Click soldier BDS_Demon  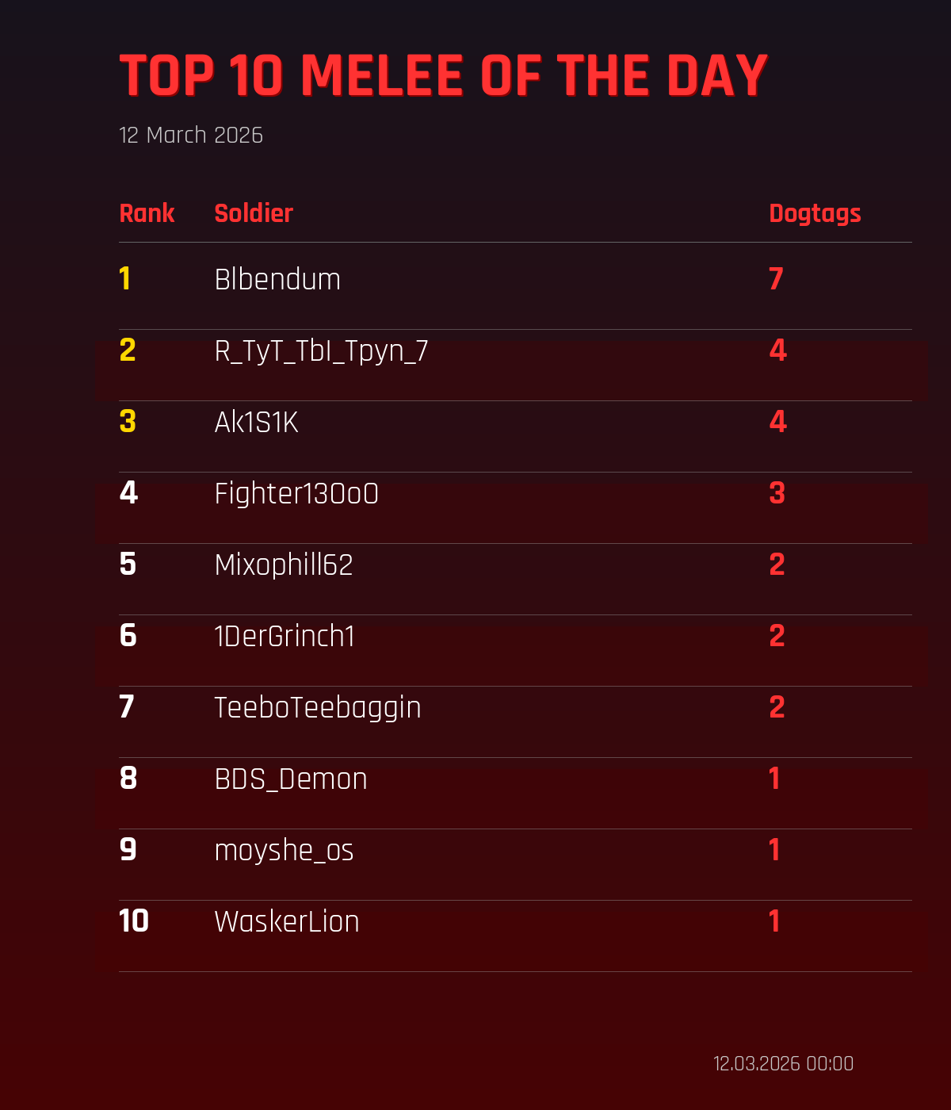[291, 779]
